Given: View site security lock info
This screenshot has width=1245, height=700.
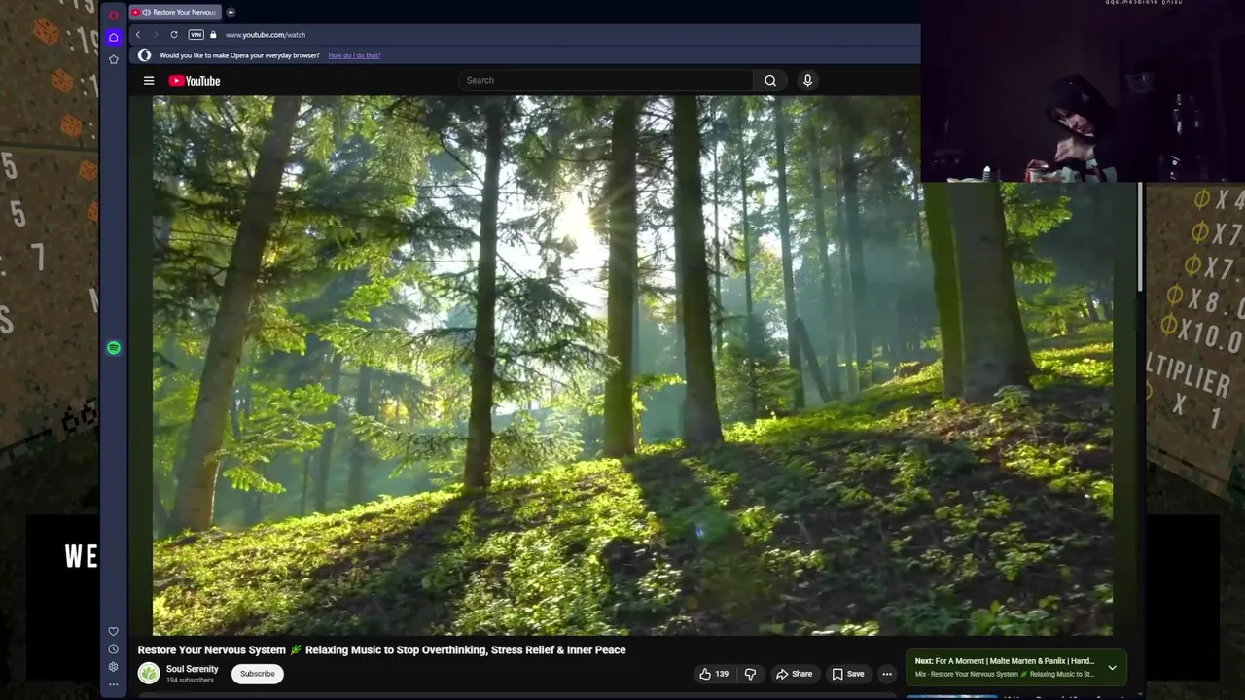Looking at the screenshot, I should tap(213, 35).
